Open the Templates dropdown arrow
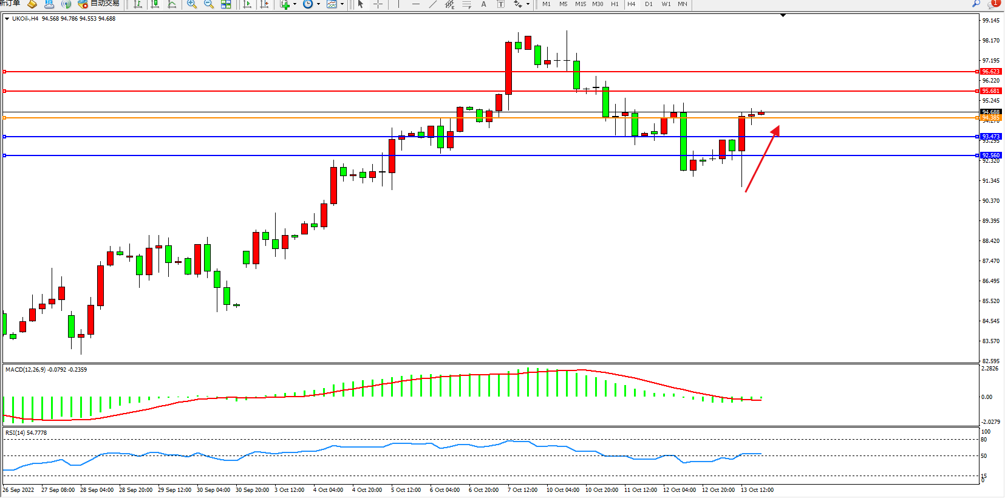Screen dimensions: 1005x498 coord(342,4)
